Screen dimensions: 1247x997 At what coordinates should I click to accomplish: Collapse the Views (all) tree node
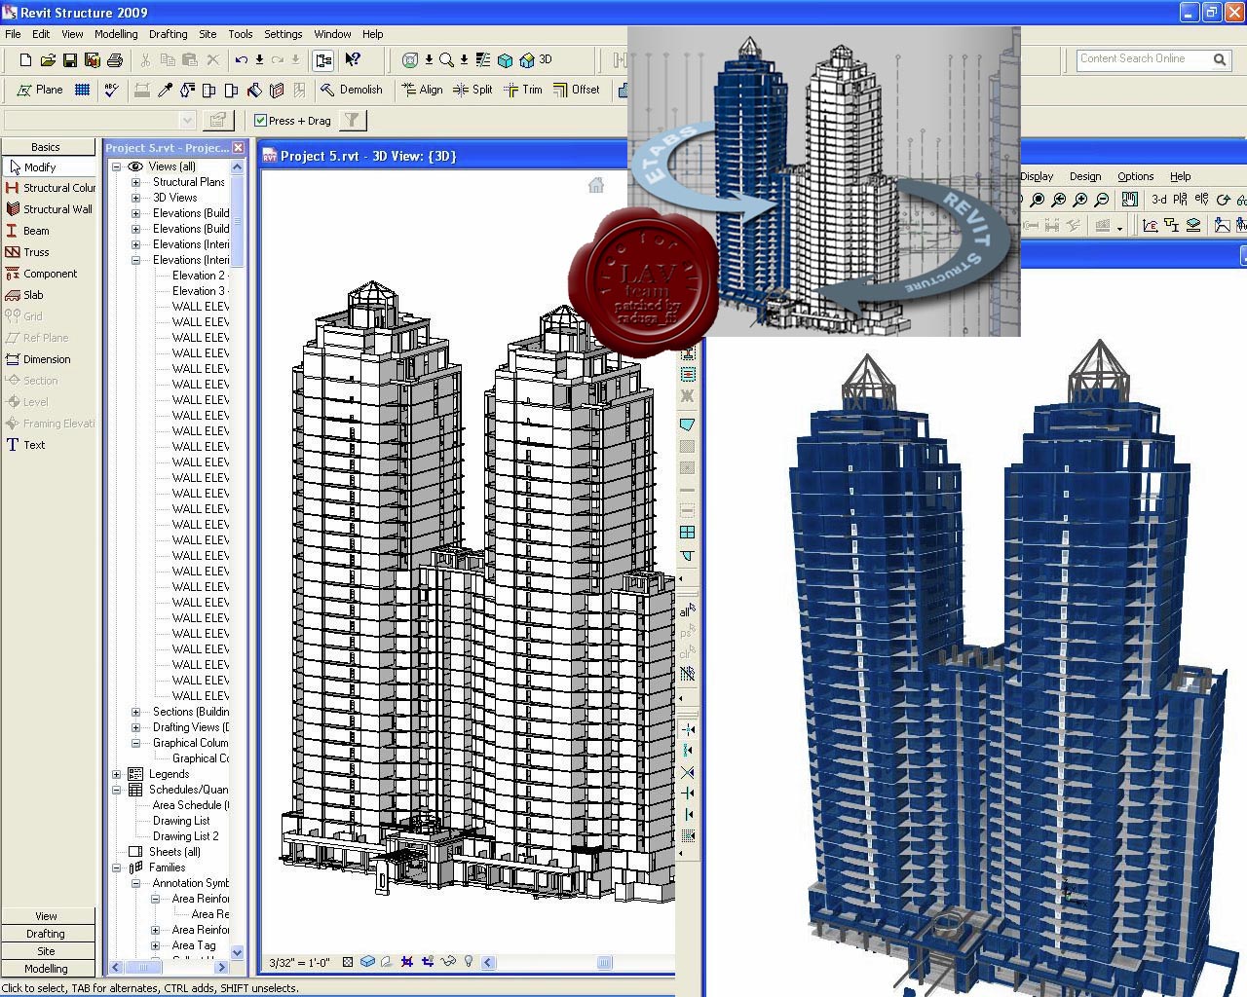[x=117, y=166]
